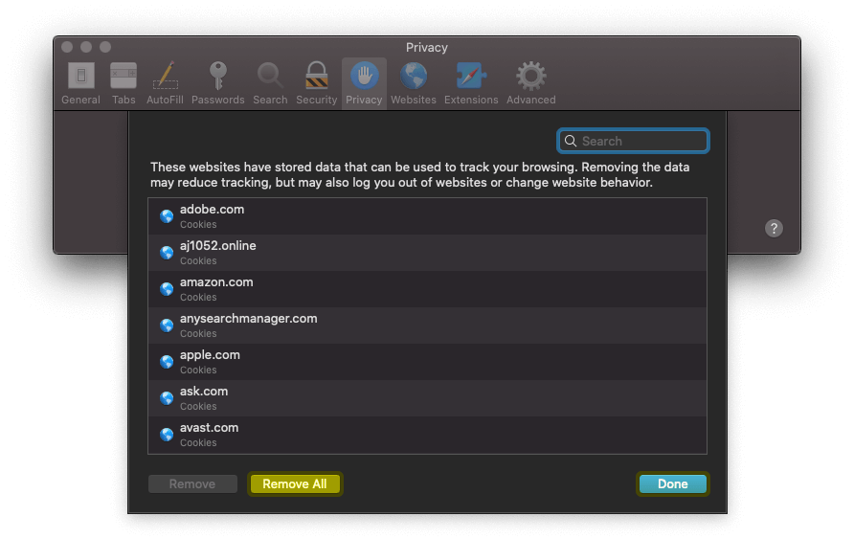Open the General preferences pane

80,77
